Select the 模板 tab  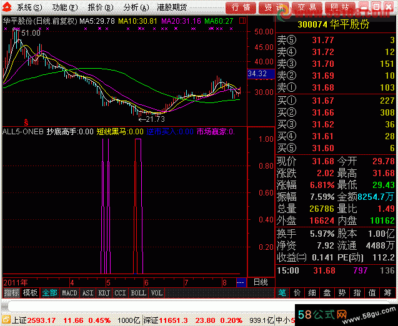(x=30, y=293)
